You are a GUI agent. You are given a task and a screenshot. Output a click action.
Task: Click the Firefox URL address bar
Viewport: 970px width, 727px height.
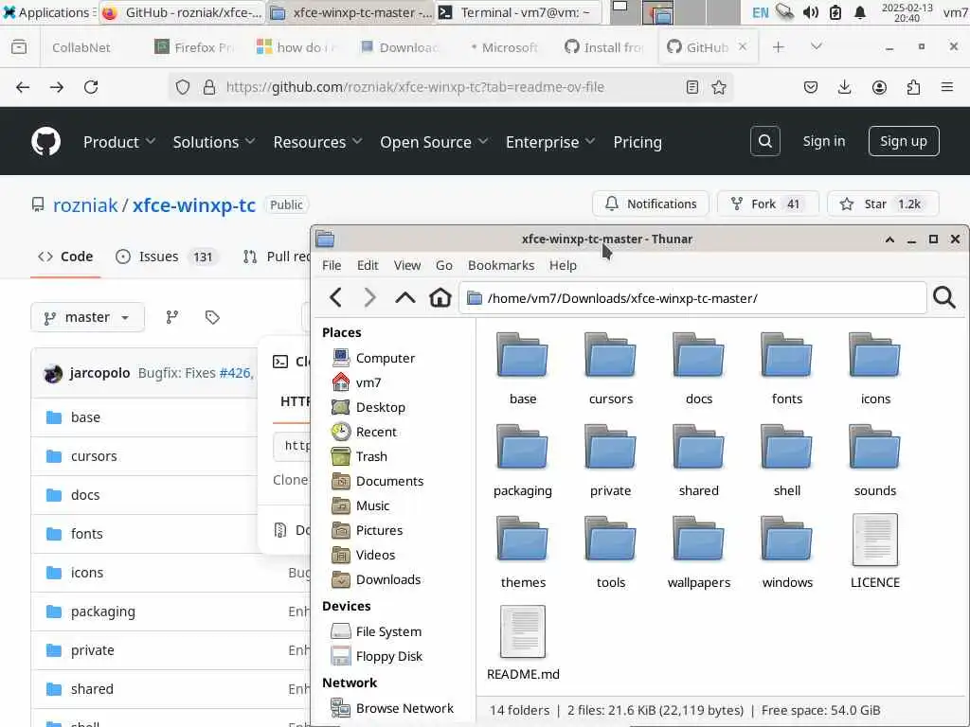(452, 87)
